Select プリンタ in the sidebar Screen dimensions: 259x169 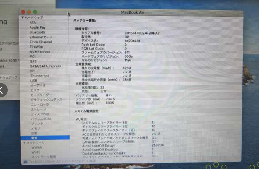click(x=37, y=123)
